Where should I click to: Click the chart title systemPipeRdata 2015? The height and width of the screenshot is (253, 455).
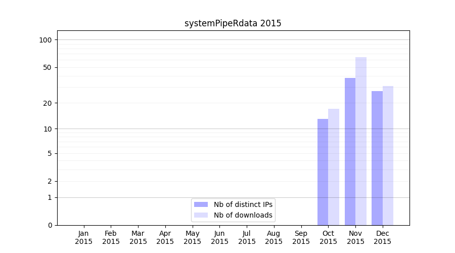[233, 23]
